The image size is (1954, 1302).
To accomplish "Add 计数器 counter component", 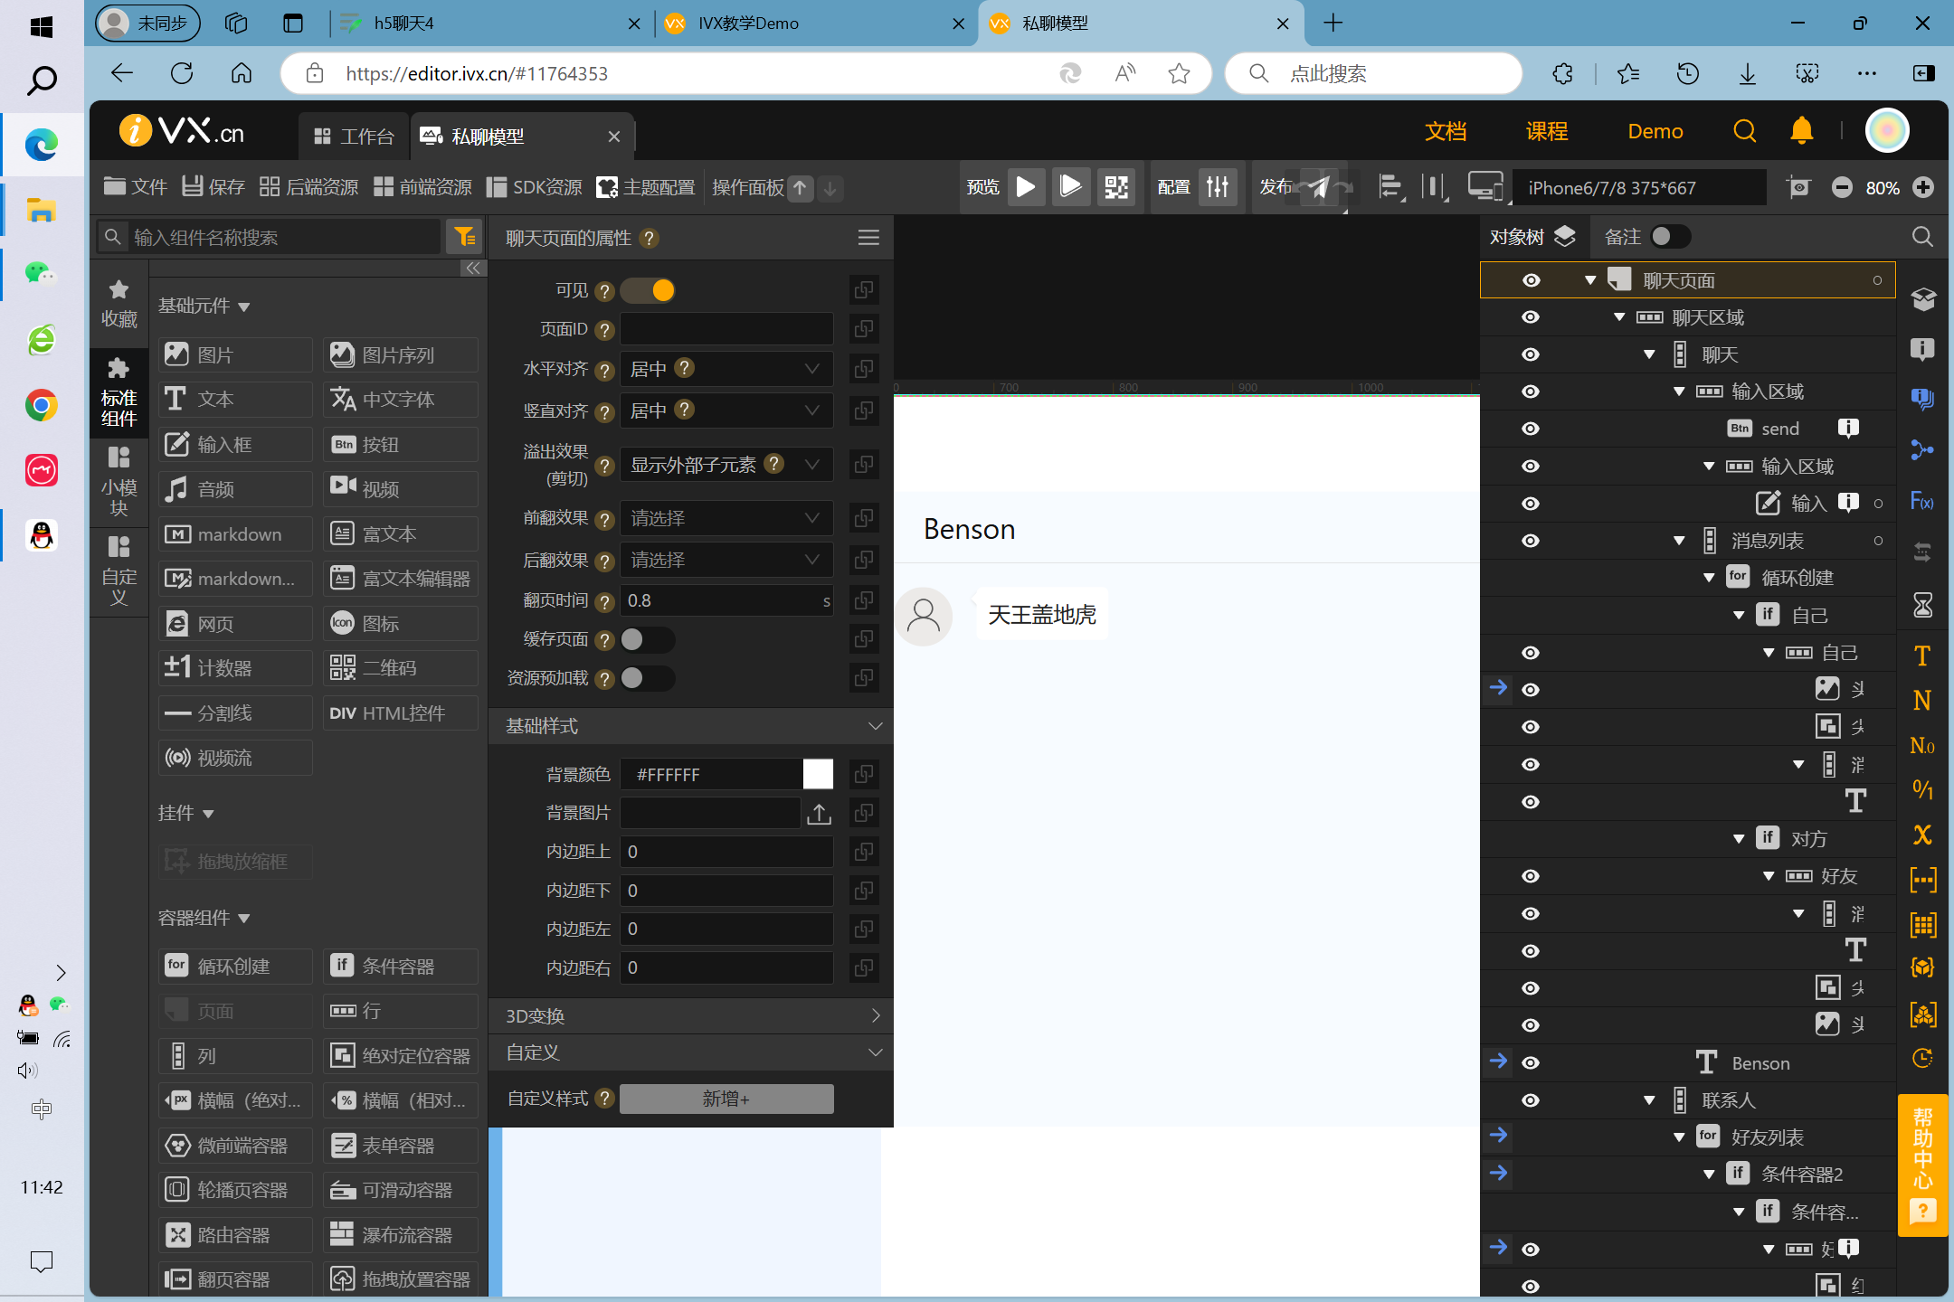I will (236, 668).
